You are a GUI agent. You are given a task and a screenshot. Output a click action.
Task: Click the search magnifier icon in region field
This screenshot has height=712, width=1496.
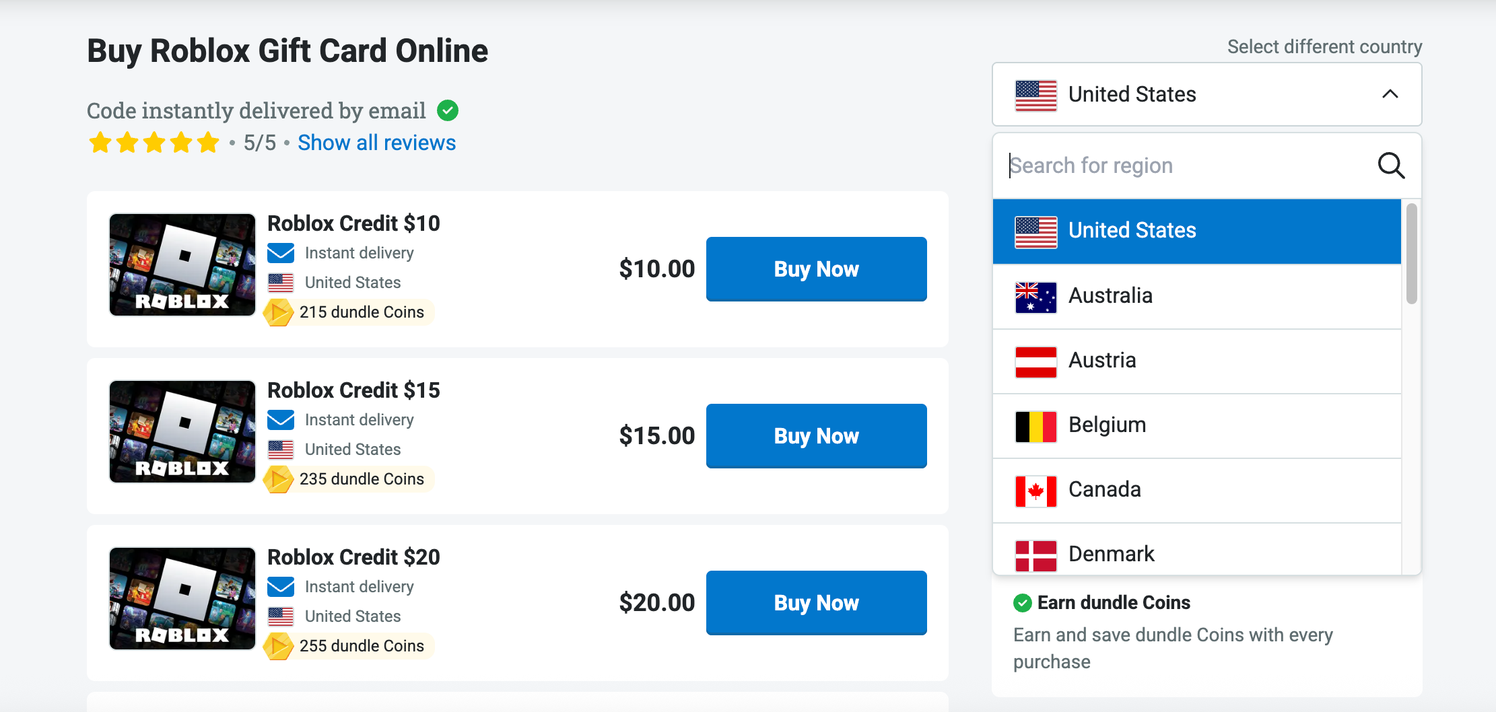tap(1391, 166)
